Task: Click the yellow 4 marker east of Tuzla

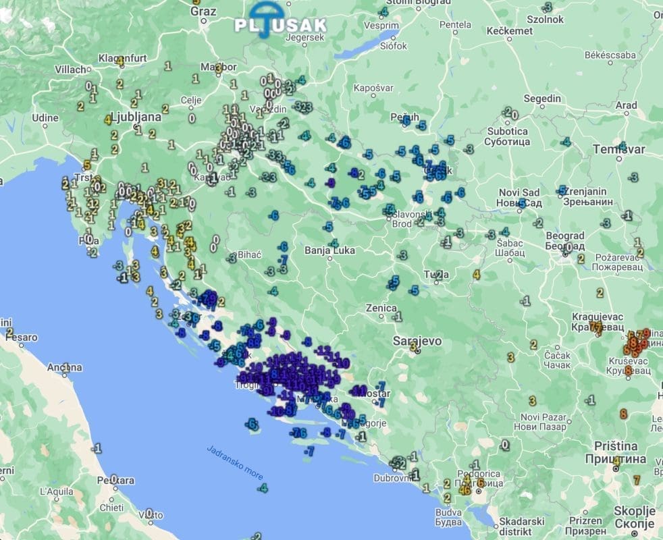Action: (476, 275)
